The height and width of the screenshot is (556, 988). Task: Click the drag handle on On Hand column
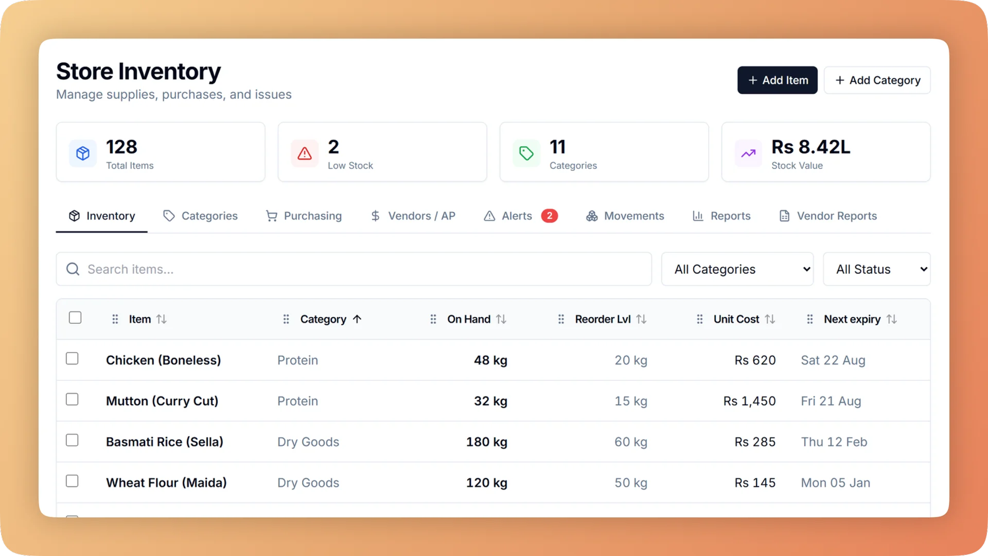(x=433, y=319)
